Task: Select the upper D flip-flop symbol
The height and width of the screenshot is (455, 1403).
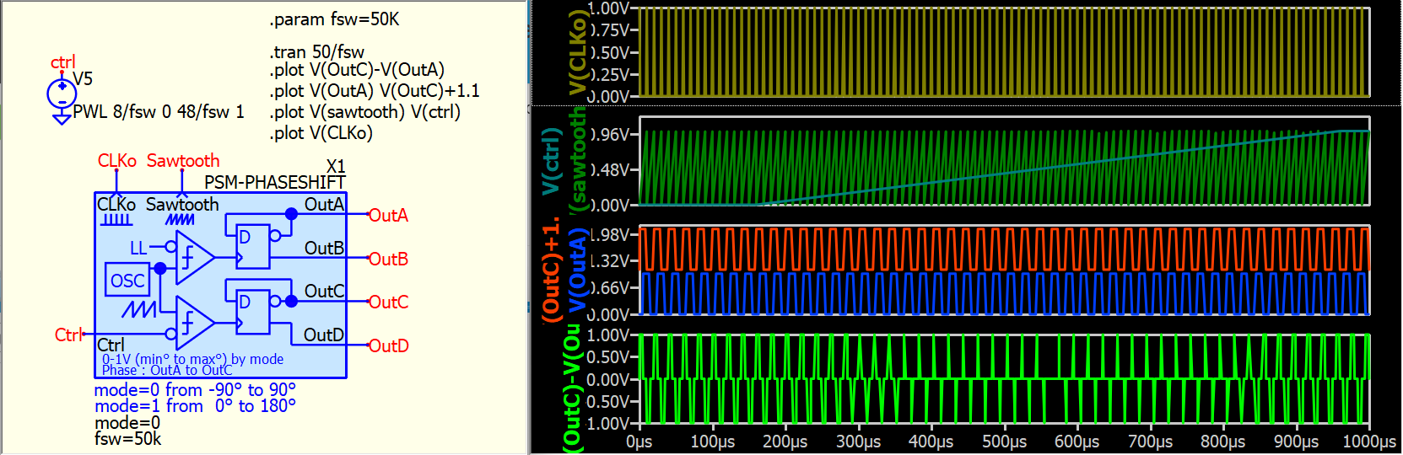Action: point(252,246)
